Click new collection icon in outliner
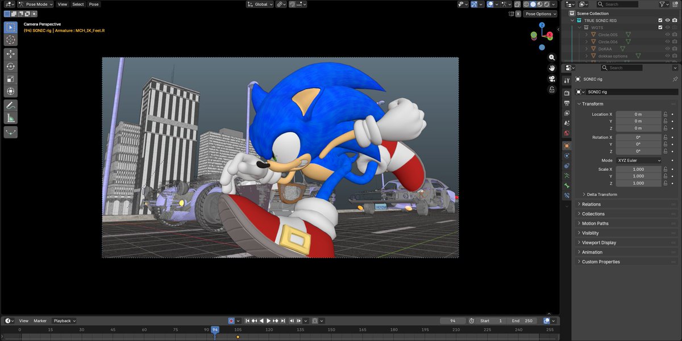Image resolution: width=682 pixels, height=341 pixels. [x=675, y=4]
